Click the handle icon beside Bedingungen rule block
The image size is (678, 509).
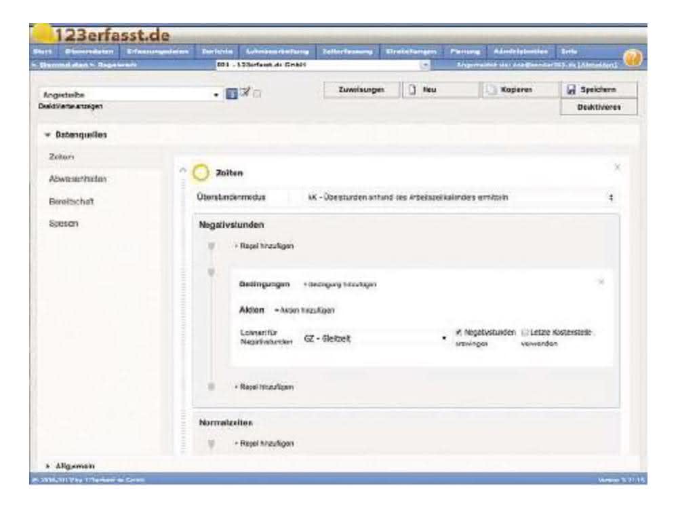click(212, 272)
